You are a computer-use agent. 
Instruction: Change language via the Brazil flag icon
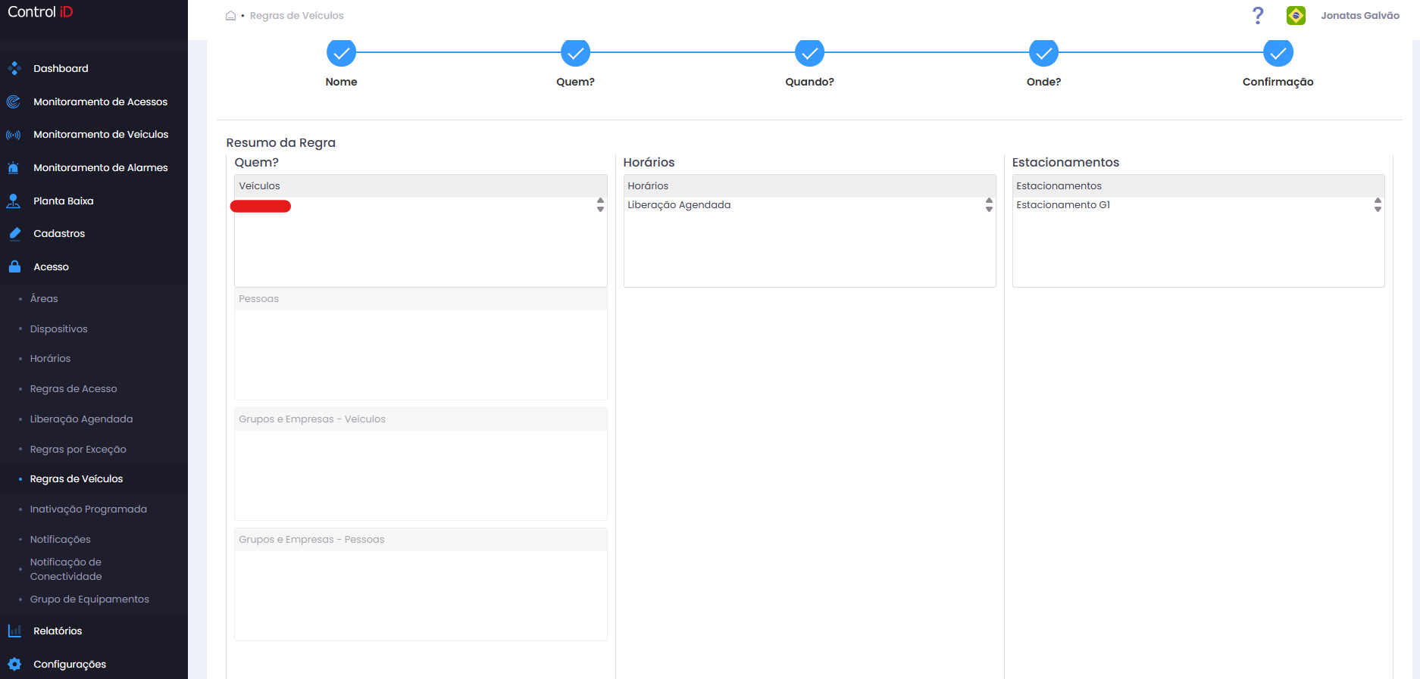click(x=1296, y=15)
